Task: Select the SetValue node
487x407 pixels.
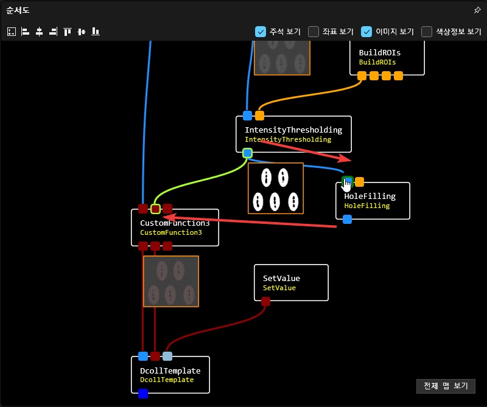Action: point(291,282)
